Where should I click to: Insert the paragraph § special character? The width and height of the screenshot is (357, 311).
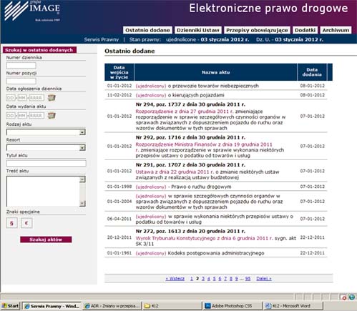pyautogui.click(x=11, y=223)
